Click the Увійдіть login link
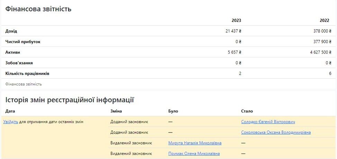Screen dimensions: 337x159 (x=11, y=122)
